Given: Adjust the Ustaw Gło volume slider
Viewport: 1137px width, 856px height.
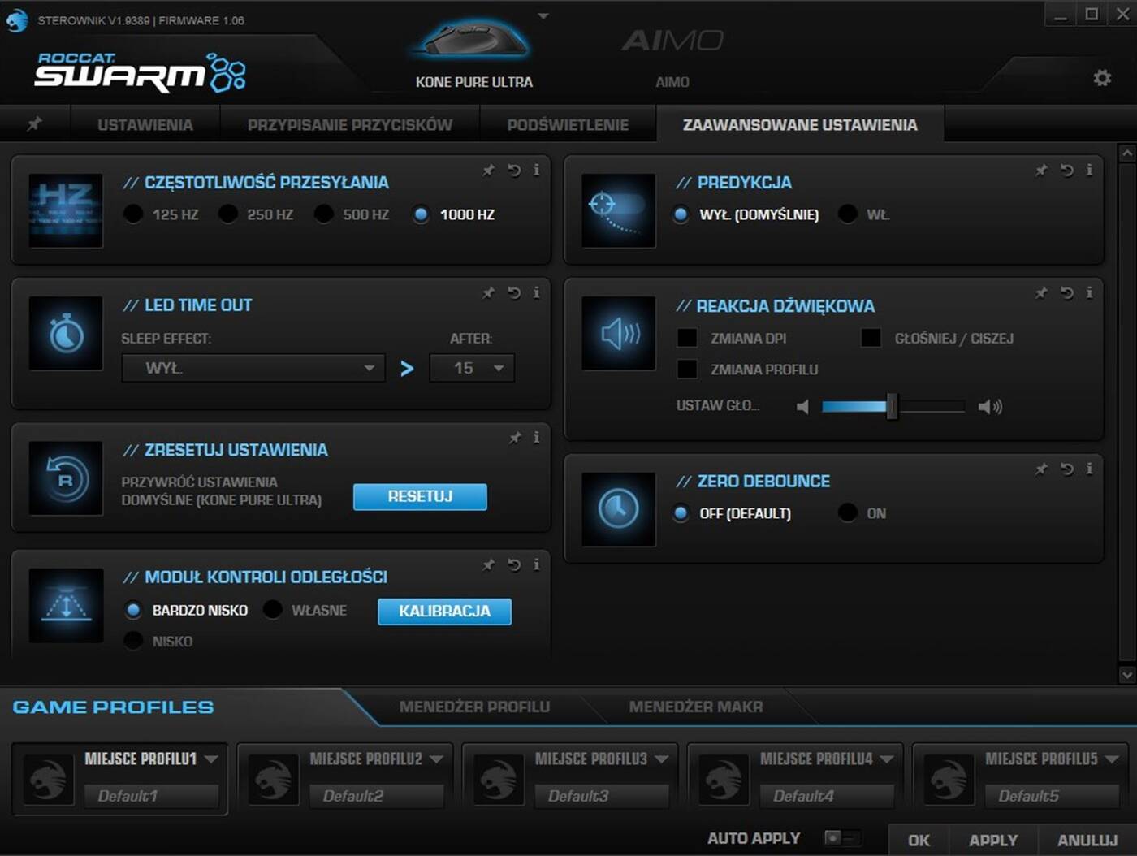Looking at the screenshot, I should coord(893,406).
